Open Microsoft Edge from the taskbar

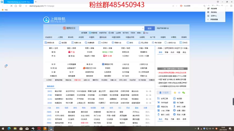[x=9, y=128]
